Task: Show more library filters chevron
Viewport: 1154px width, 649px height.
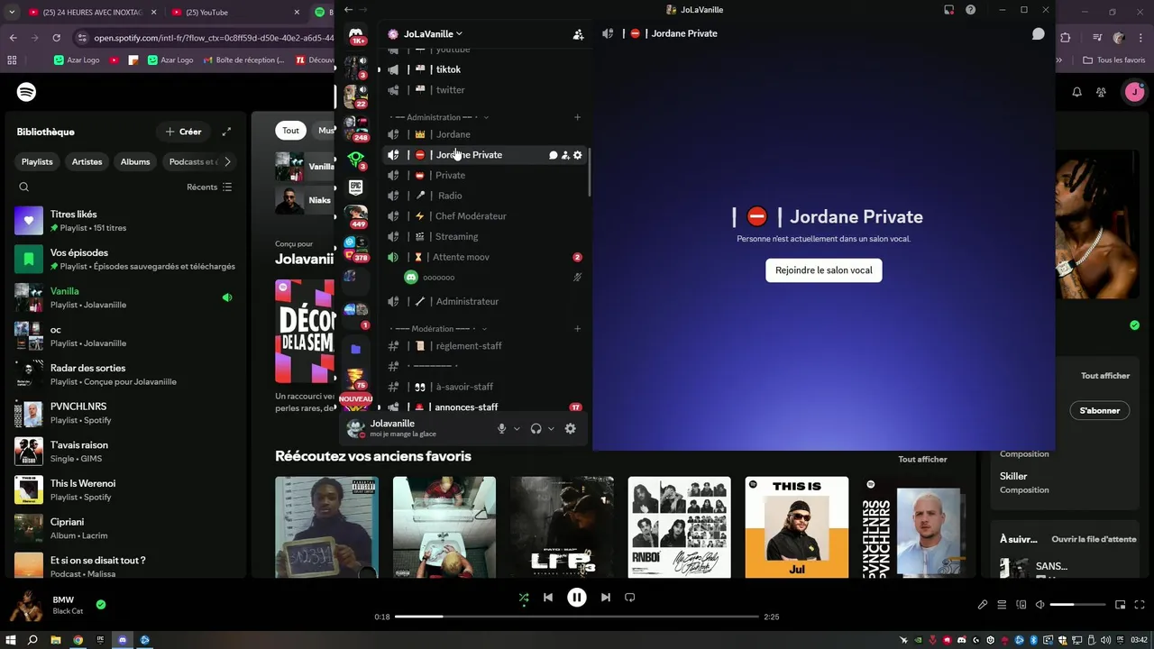Action: (227, 162)
